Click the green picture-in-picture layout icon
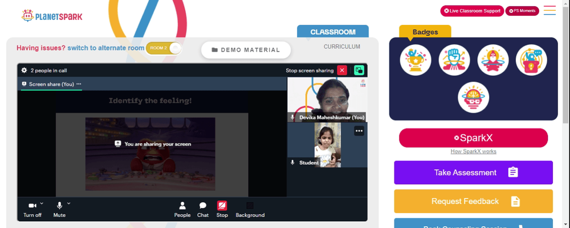 tap(359, 71)
